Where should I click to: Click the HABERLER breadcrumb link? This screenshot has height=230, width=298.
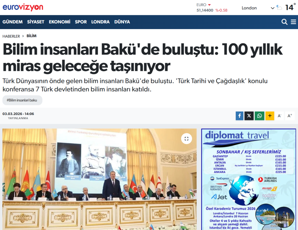11,36
